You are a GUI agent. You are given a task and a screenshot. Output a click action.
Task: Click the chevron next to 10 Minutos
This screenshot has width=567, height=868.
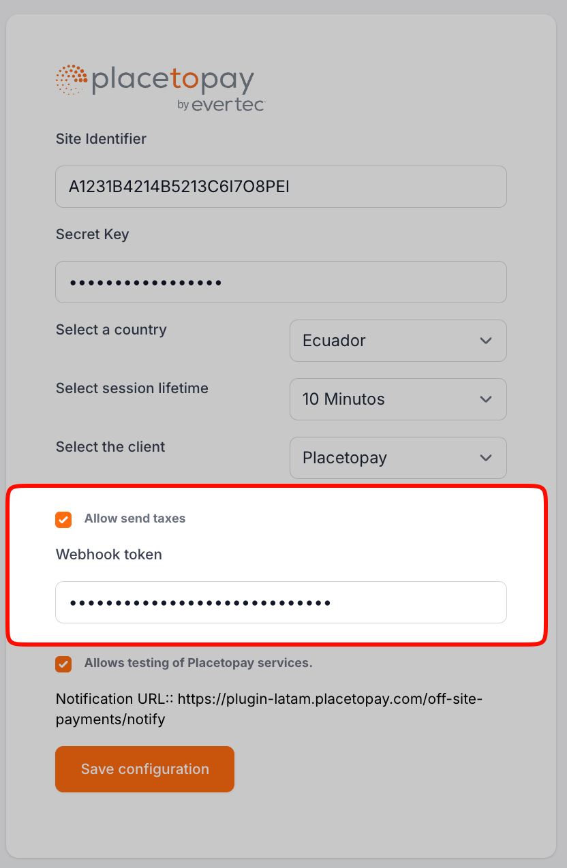point(486,399)
